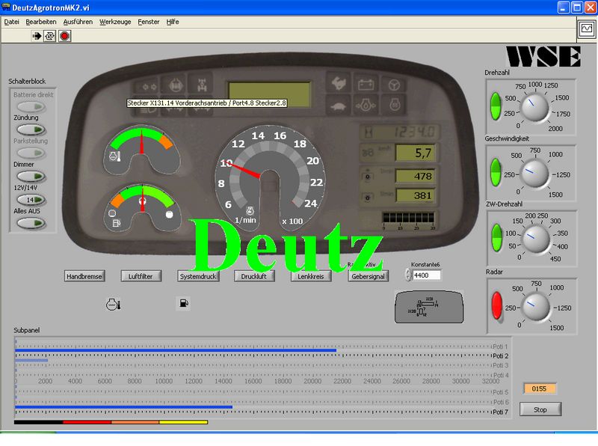
Task: Click the VI graph icon in the top-right corner
Action: [x=587, y=28]
